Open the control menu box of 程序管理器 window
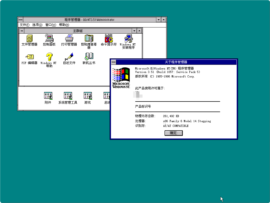 (21, 20)
